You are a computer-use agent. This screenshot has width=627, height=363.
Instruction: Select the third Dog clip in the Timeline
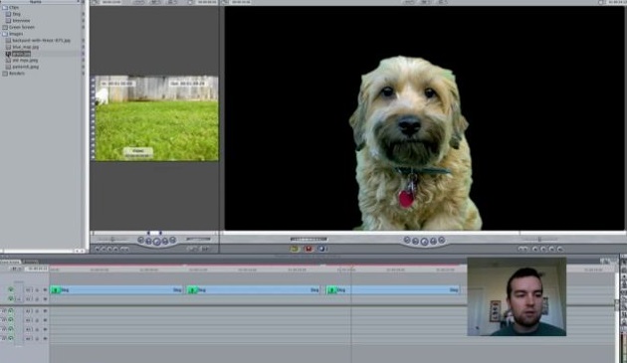(393, 290)
